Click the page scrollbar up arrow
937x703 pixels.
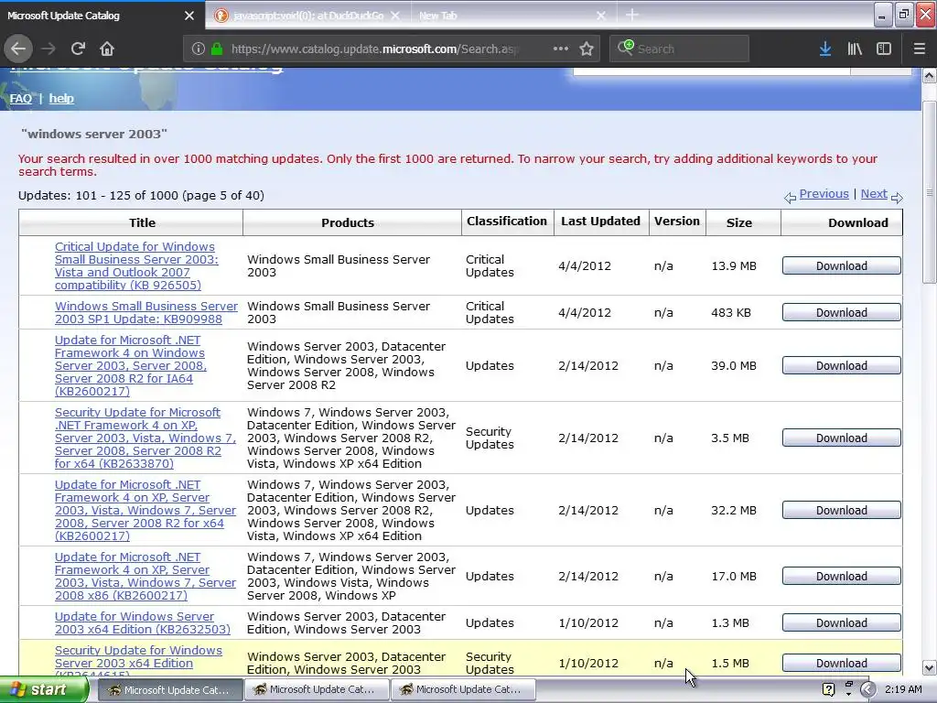point(930,76)
